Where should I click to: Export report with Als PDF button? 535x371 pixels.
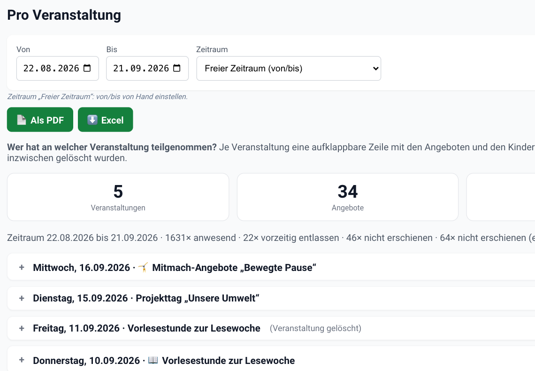click(40, 119)
